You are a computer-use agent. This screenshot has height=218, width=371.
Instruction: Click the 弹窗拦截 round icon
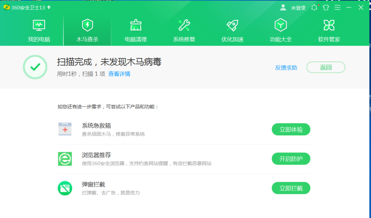pyautogui.click(x=65, y=188)
